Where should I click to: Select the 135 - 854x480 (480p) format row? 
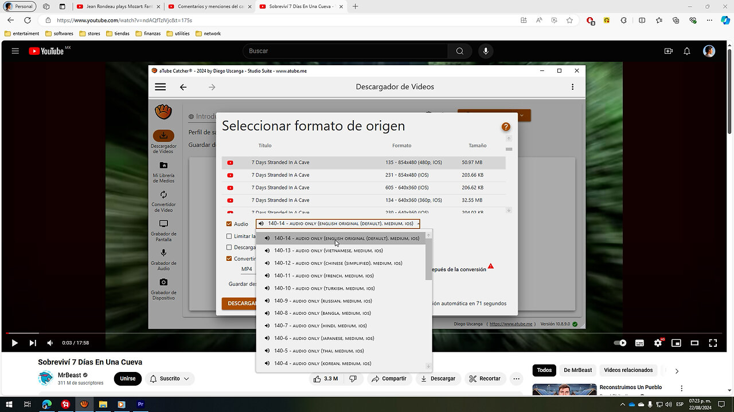point(364,163)
